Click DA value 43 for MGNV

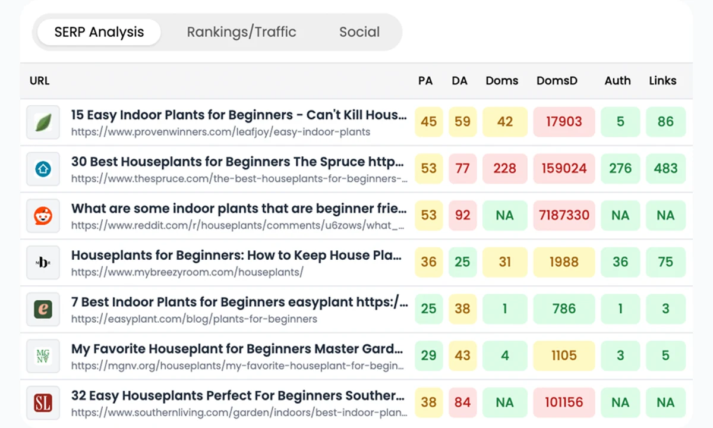[x=462, y=355]
